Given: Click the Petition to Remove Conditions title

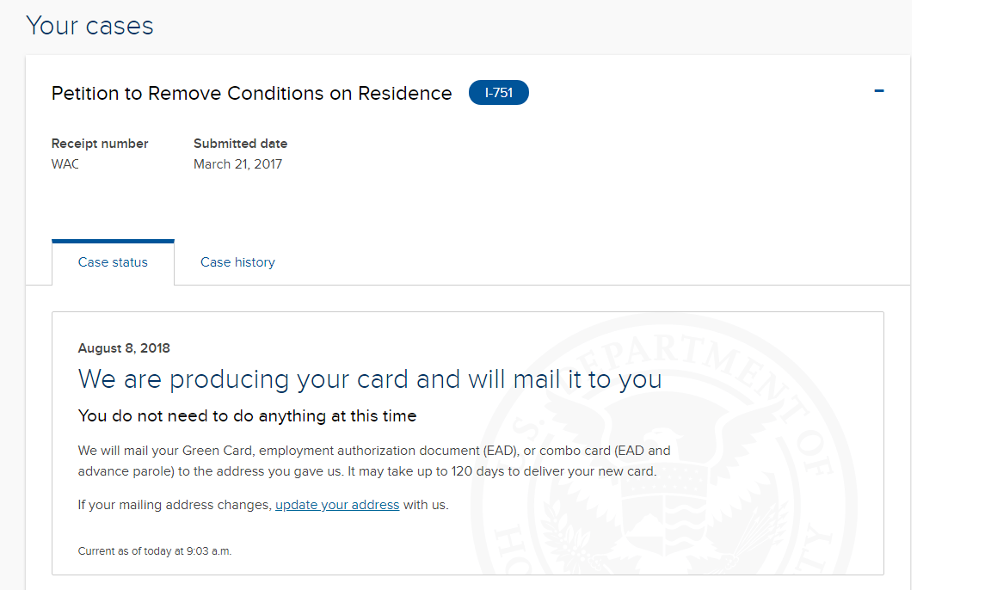Looking at the screenshot, I should pos(251,93).
